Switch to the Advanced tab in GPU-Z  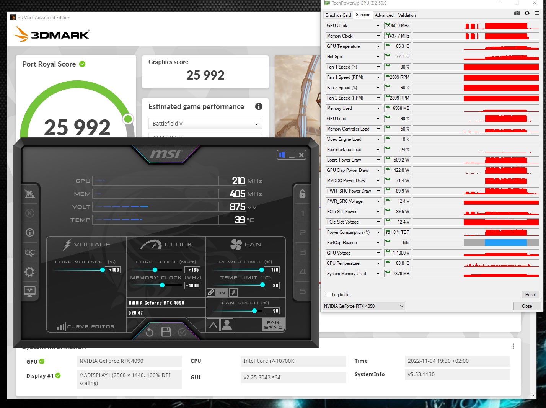(384, 15)
